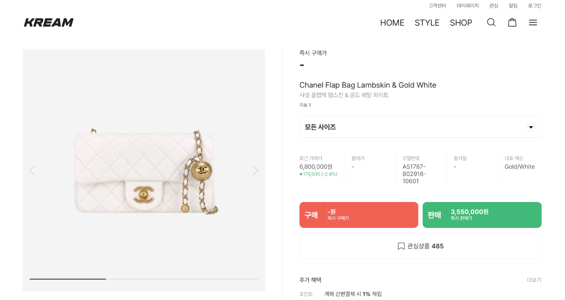The image size is (565, 300).
Task: Open the hamburger menu icon
Action: point(533,23)
